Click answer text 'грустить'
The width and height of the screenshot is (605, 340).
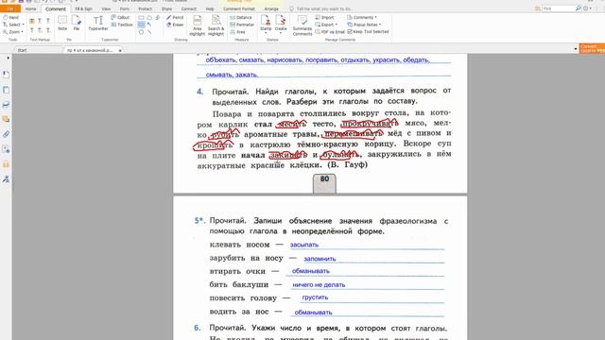tap(315, 297)
